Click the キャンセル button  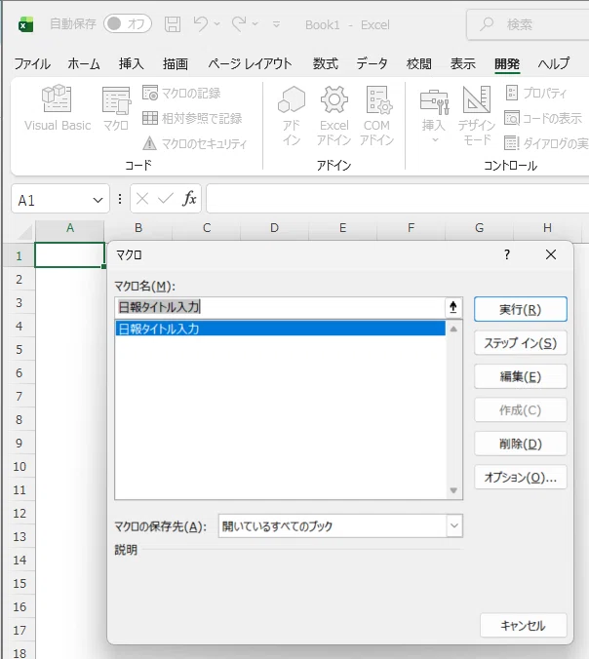tap(523, 626)
